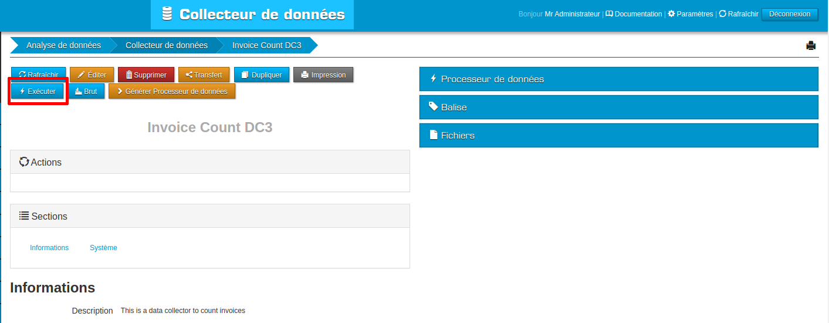Open Paramètres settings in header
This screenshot has width=829, height=323.
tap(691, 14)
